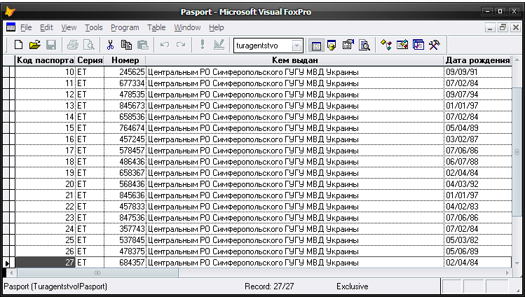Open the Properties window icon

[348, 45]
